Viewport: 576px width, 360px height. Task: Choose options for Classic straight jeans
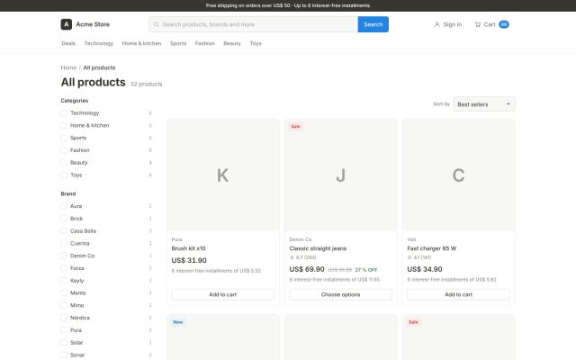340,294
